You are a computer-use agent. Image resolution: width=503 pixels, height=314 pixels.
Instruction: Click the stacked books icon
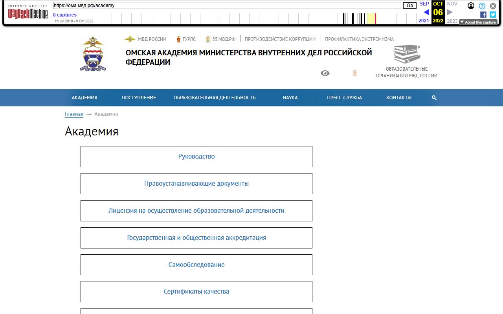(x=407, y=54)
